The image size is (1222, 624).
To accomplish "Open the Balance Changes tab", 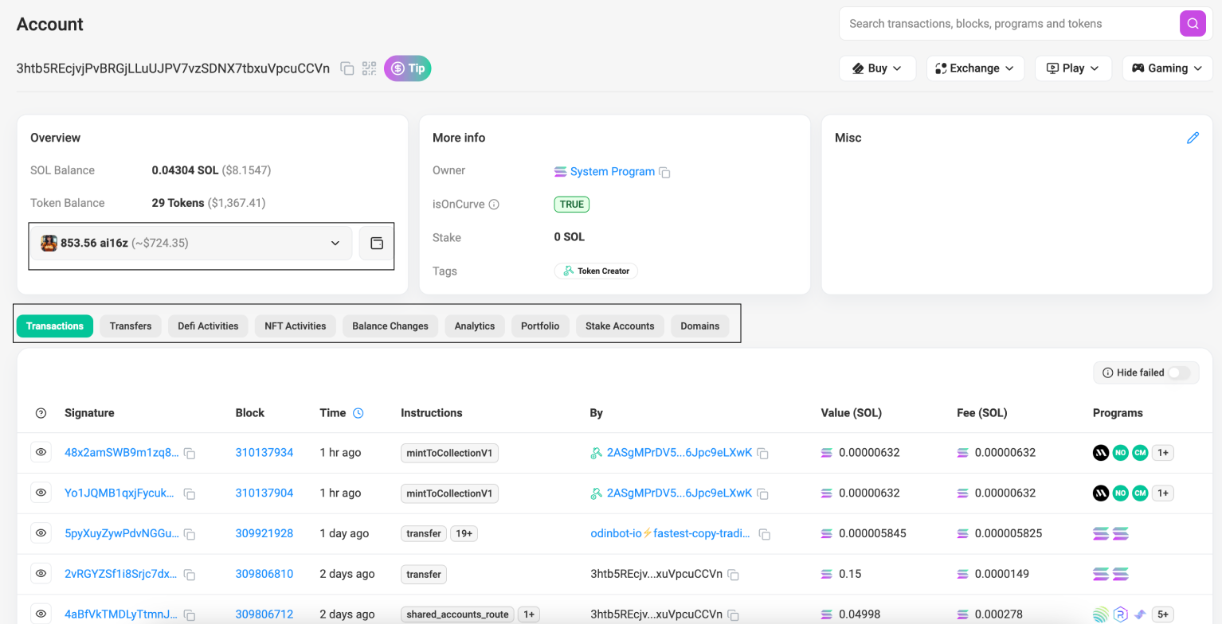I will [390, 326].
